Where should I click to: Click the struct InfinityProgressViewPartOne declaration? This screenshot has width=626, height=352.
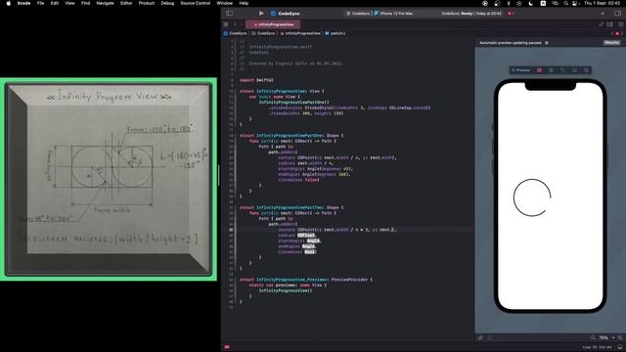pos(291,135)
